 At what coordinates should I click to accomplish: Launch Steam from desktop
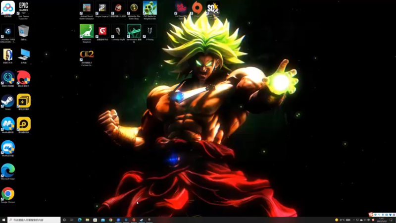[8, 102]
